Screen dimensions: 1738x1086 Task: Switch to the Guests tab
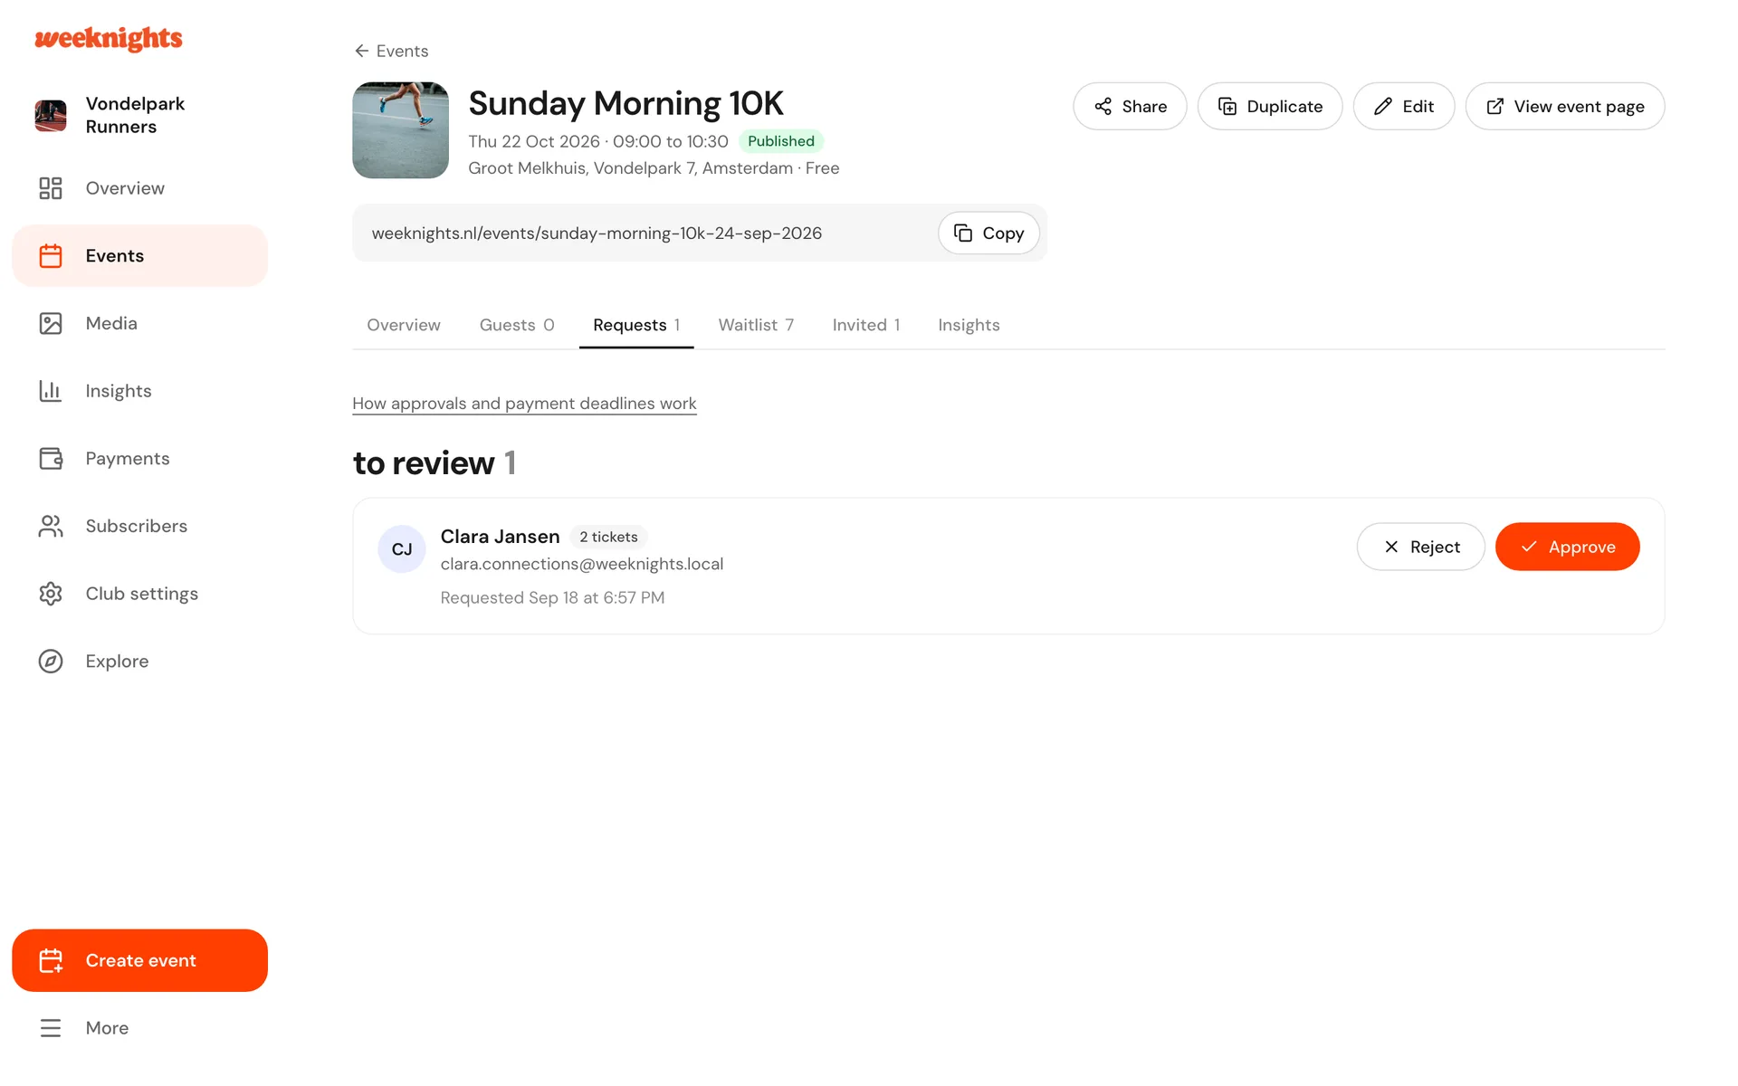[517, 325]
